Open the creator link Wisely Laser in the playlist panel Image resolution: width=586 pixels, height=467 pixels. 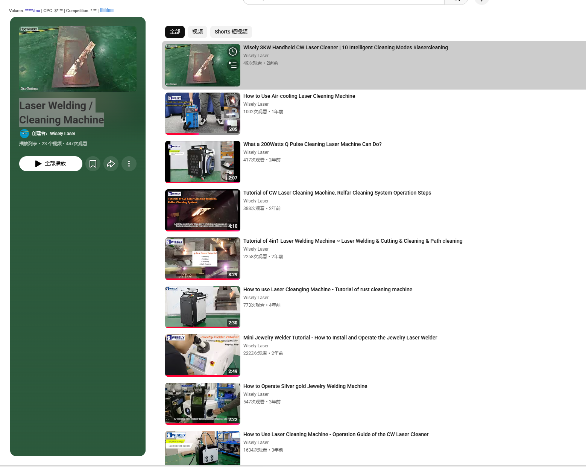point(62,134)
